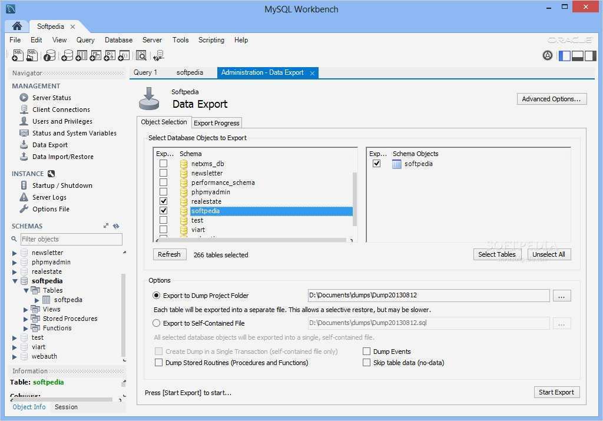
Task: Enable Skip table data (no-data)
Action: coord(366,363)
